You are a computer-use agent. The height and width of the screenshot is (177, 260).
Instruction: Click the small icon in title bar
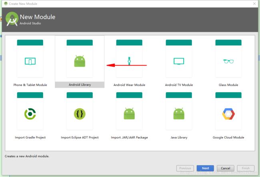6,4
